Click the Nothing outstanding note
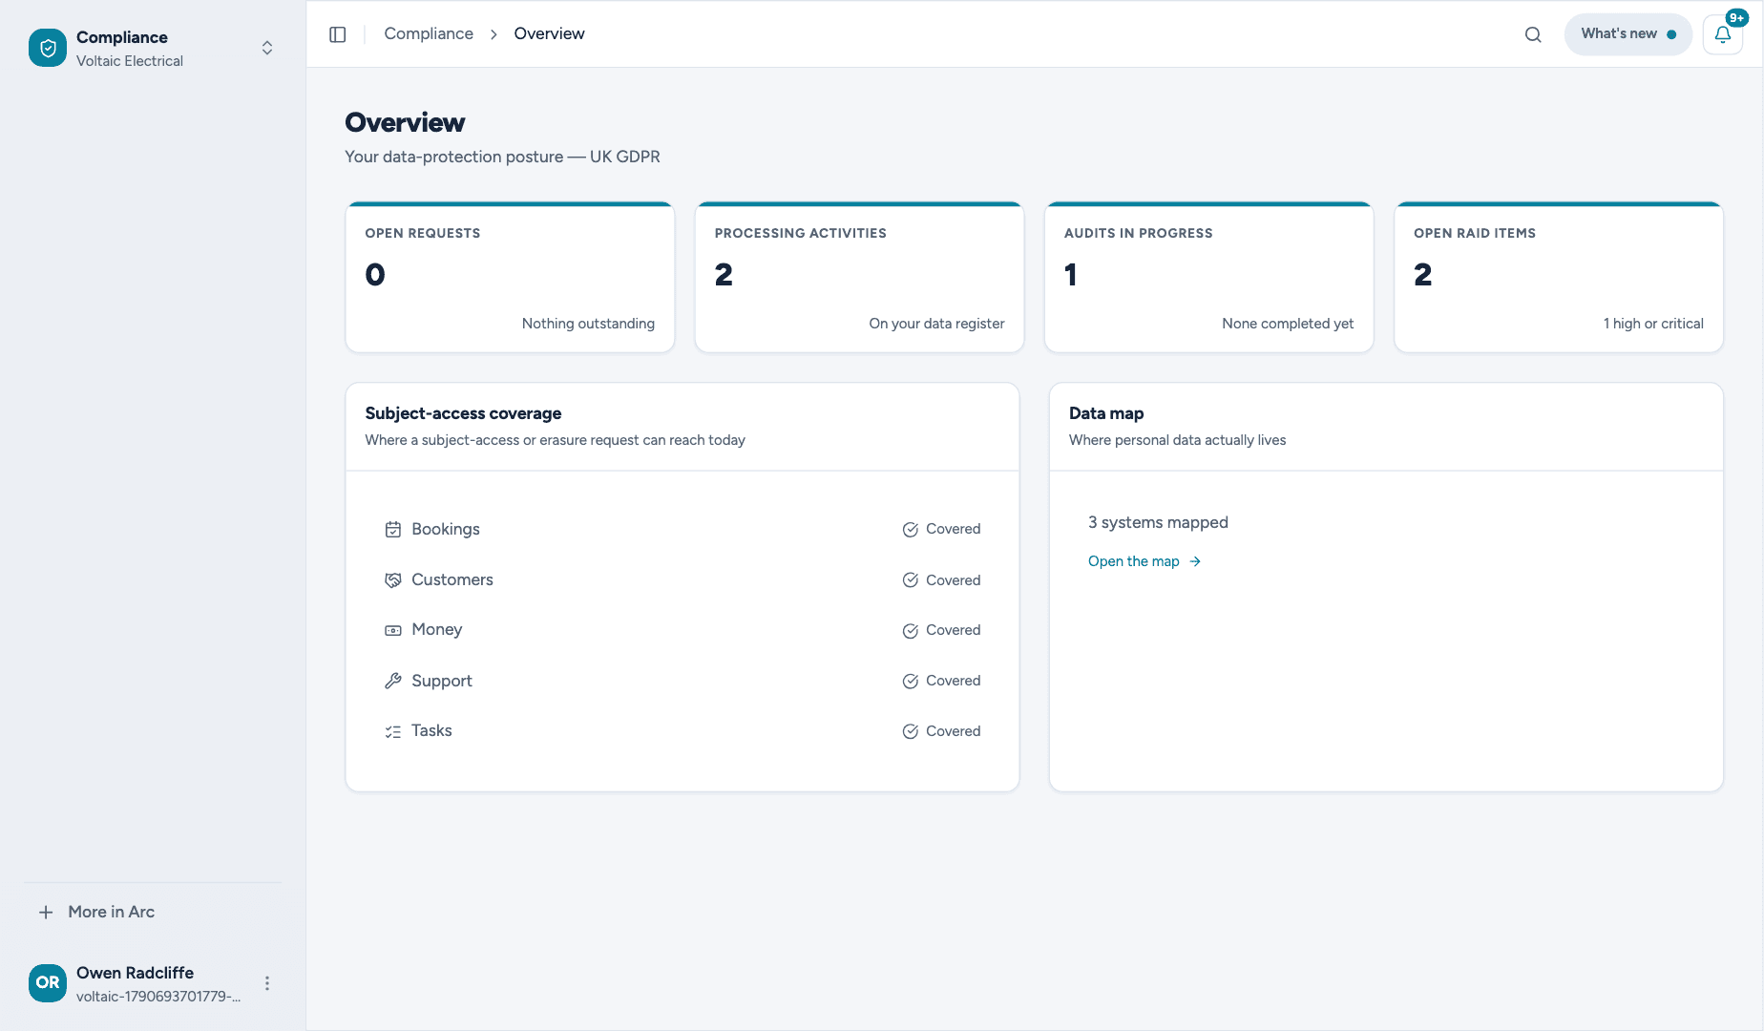The width and height of the screenshot is (1764, 1031). [x=588, y=324]
